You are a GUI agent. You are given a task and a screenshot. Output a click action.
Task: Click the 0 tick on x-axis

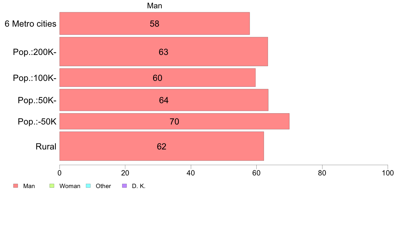59,173
